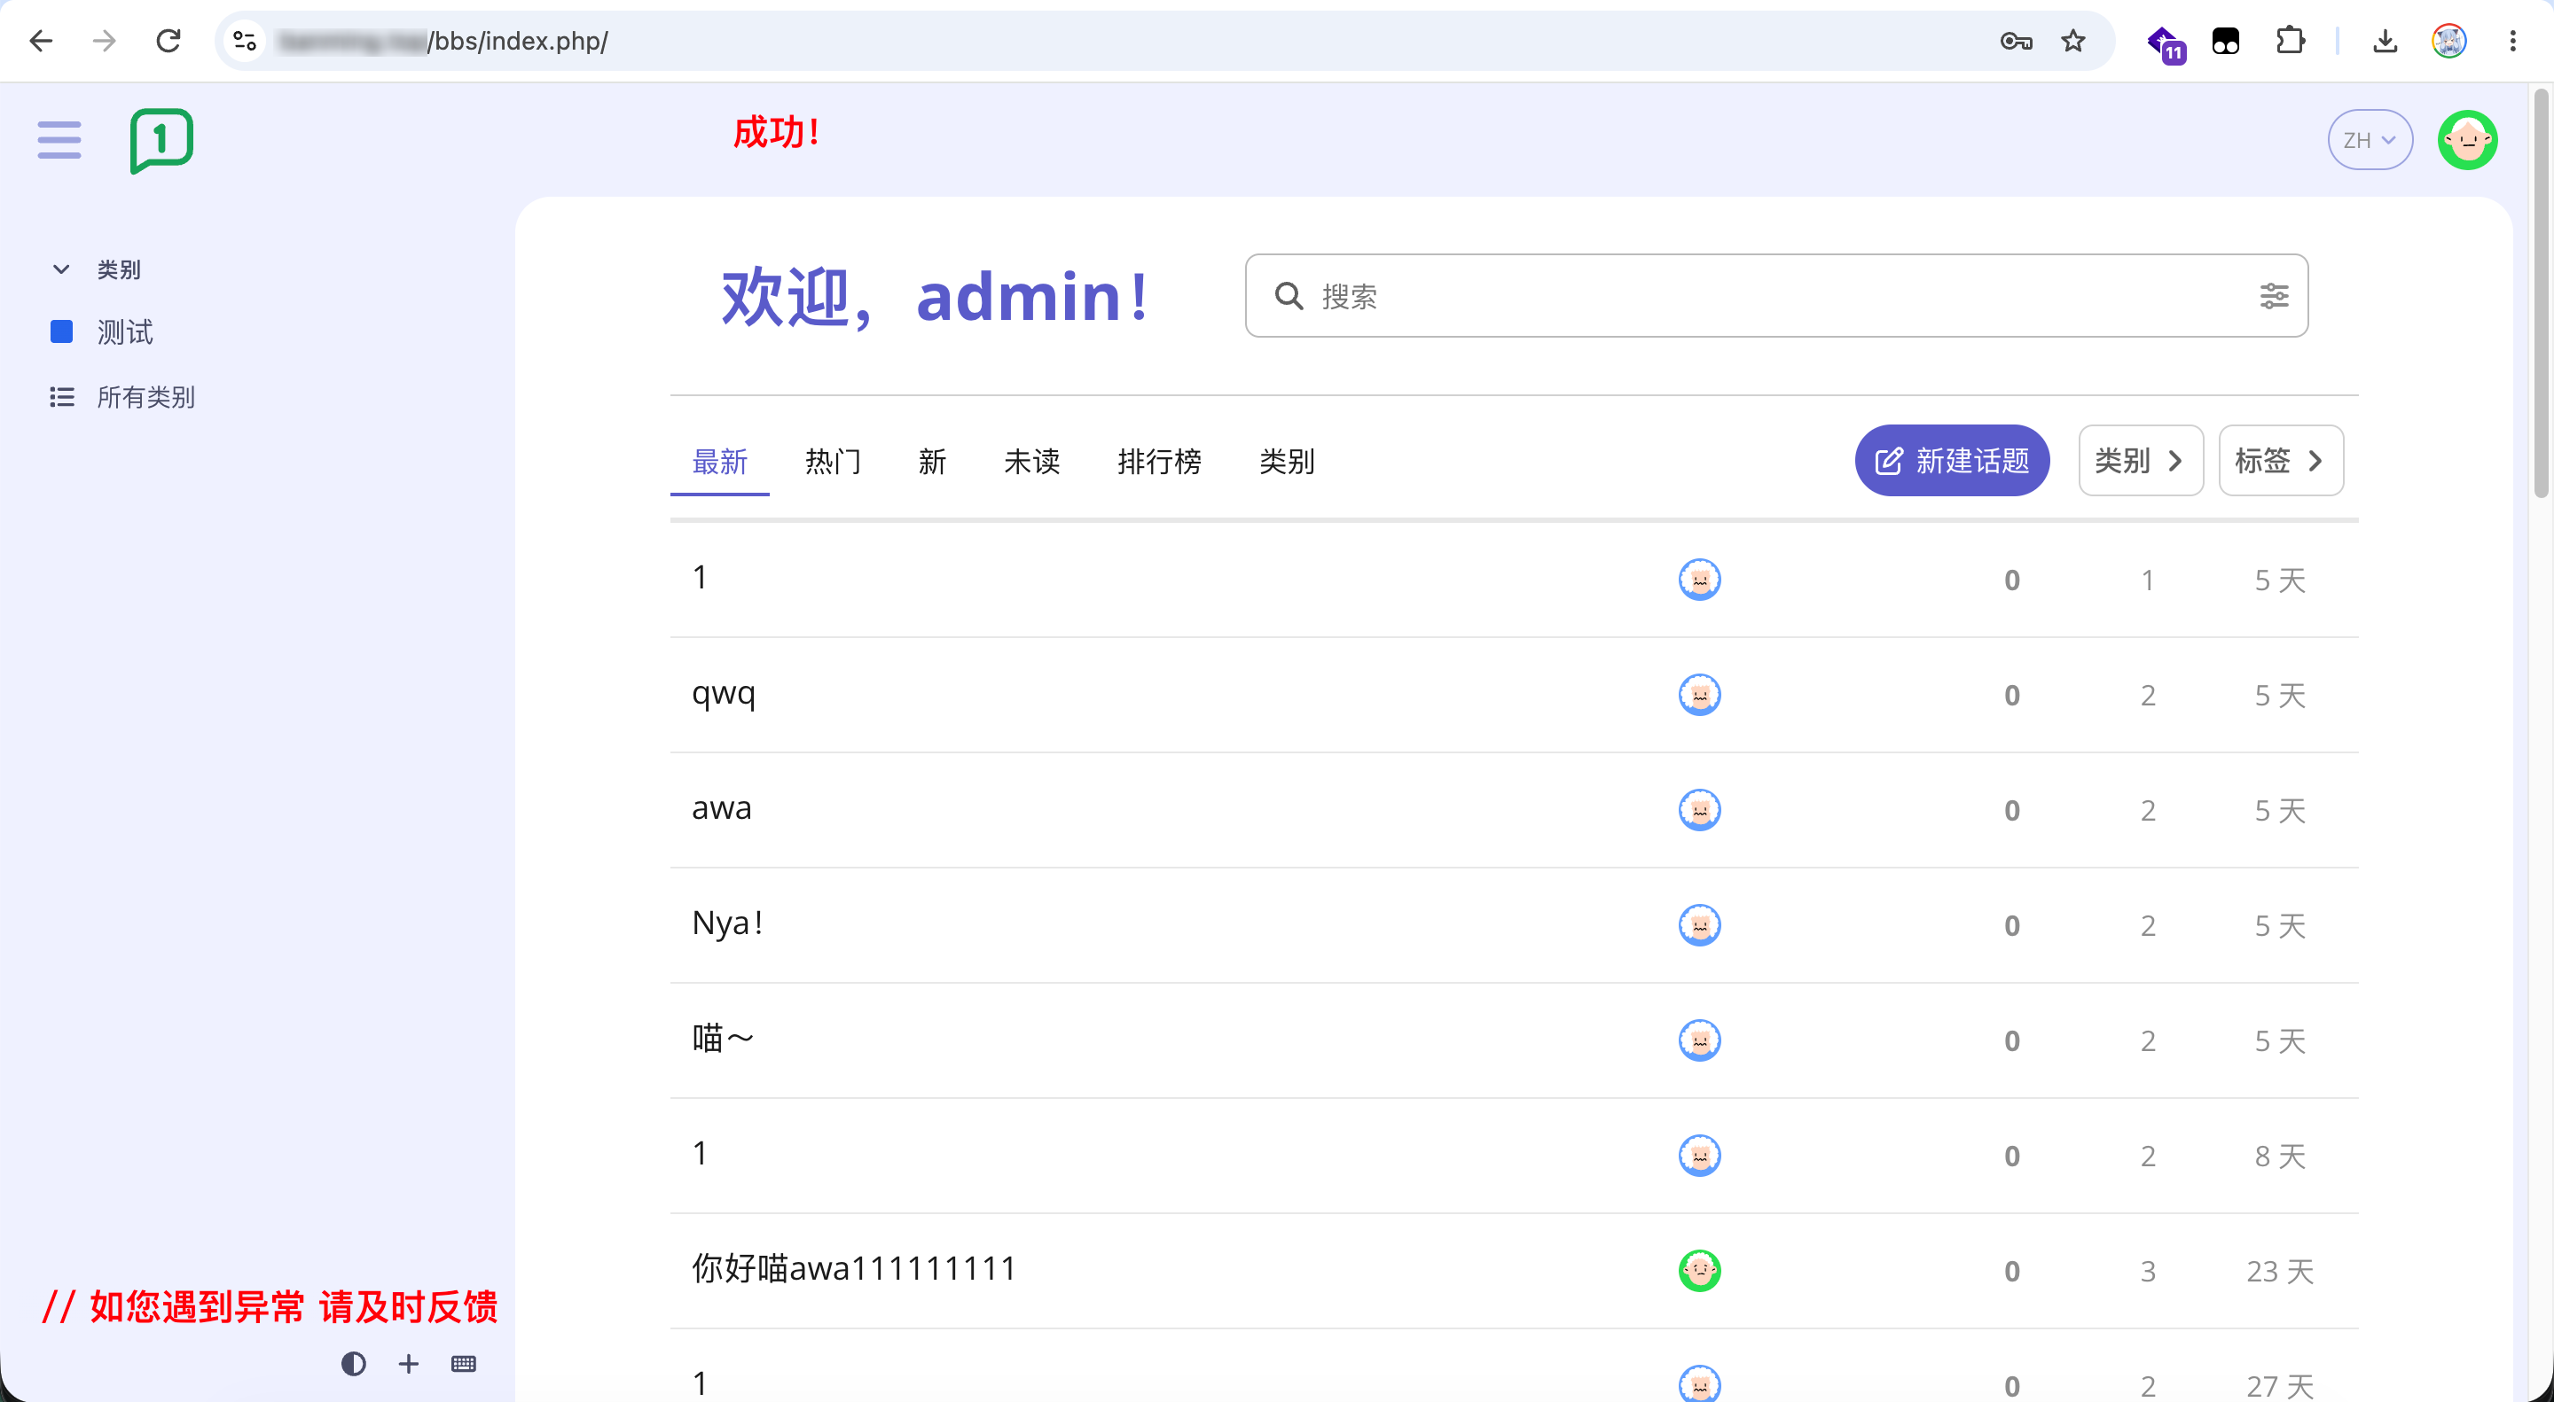Switch to the 最新 tab
This screenshot has height=1402, width=2554.
tap(720, 461)
